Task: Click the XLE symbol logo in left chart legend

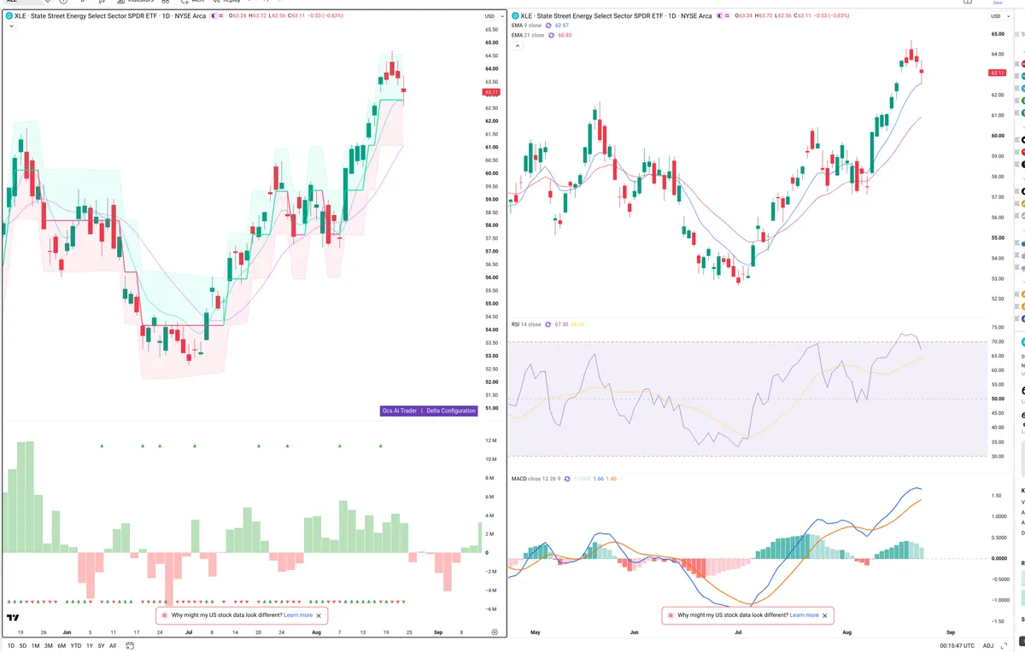Action: (x=9, y=15)
